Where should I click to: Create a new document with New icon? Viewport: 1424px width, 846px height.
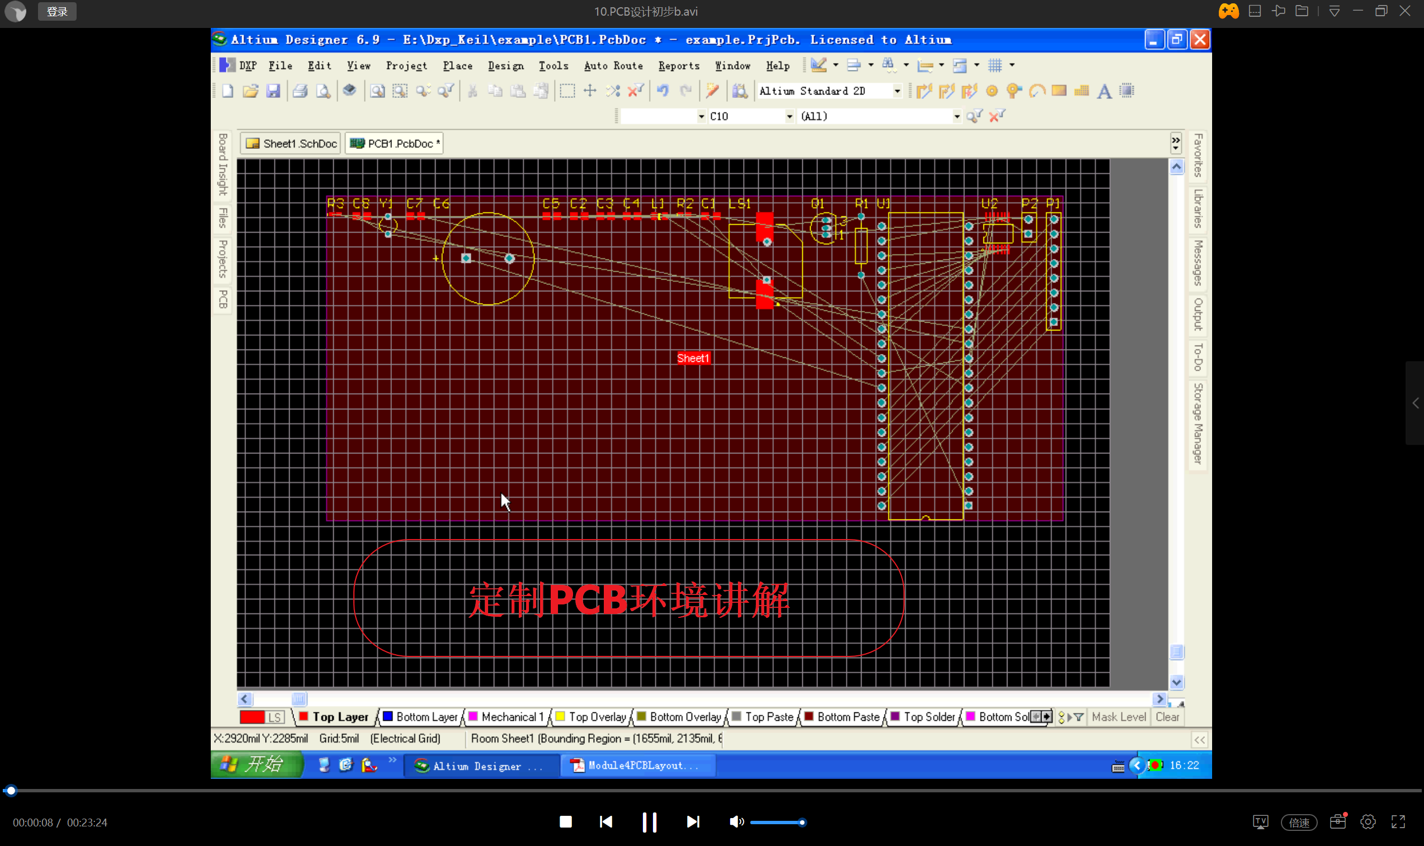228,91
